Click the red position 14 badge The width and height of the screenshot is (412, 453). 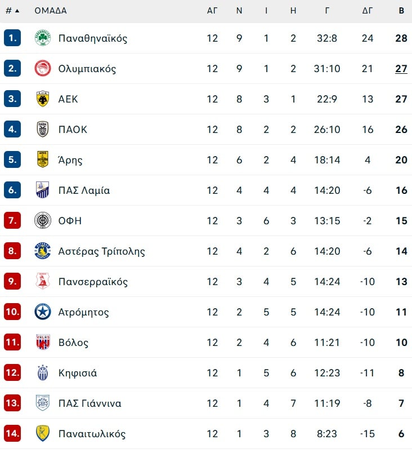pyautogui.click(x=12, y=433)
